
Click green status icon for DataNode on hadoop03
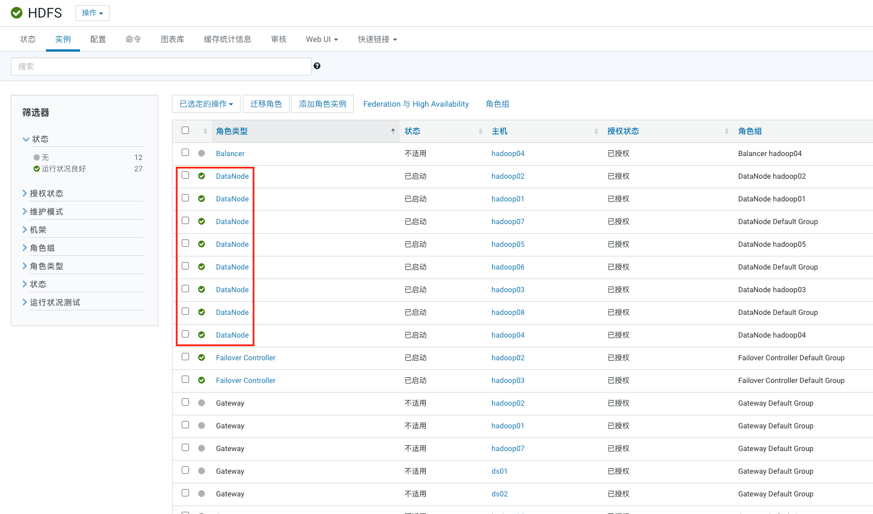coord(202,289)
